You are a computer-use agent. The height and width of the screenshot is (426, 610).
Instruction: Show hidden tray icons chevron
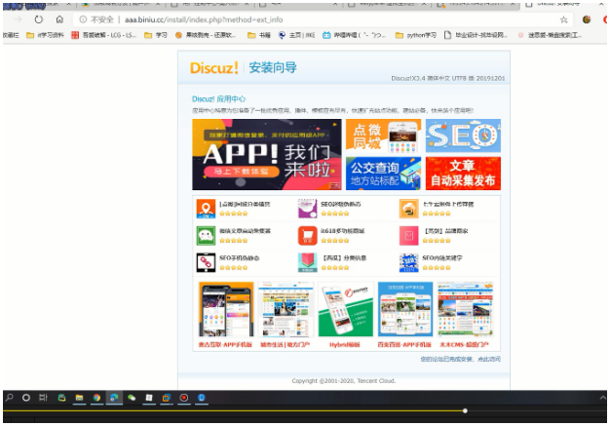point(602,398)
